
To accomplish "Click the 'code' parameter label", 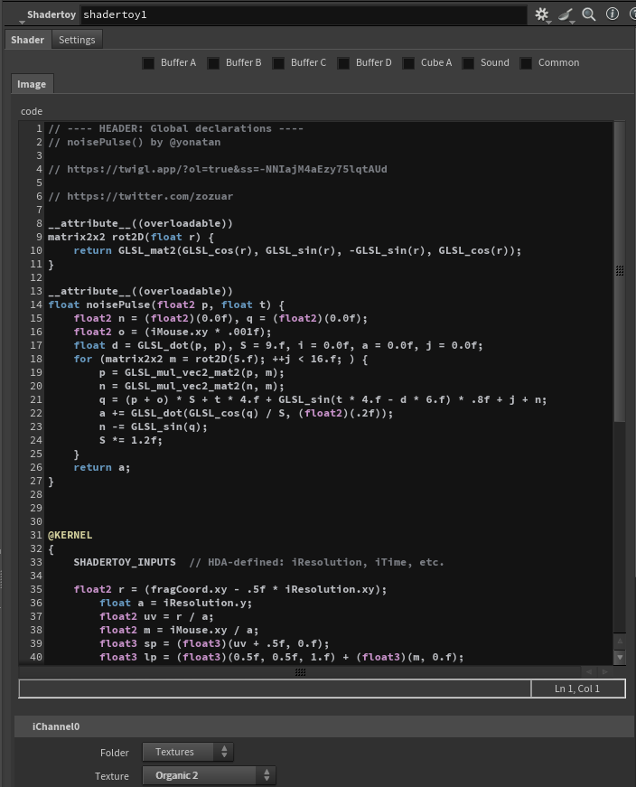I will [x=31, y=111].
